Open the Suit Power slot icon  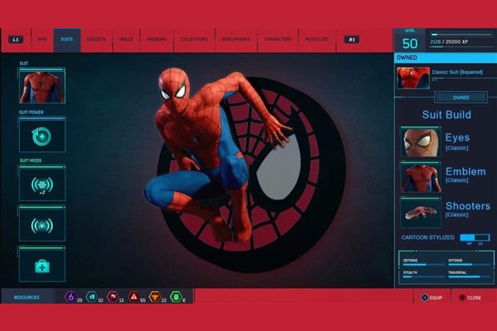click(x=42, y=137)
